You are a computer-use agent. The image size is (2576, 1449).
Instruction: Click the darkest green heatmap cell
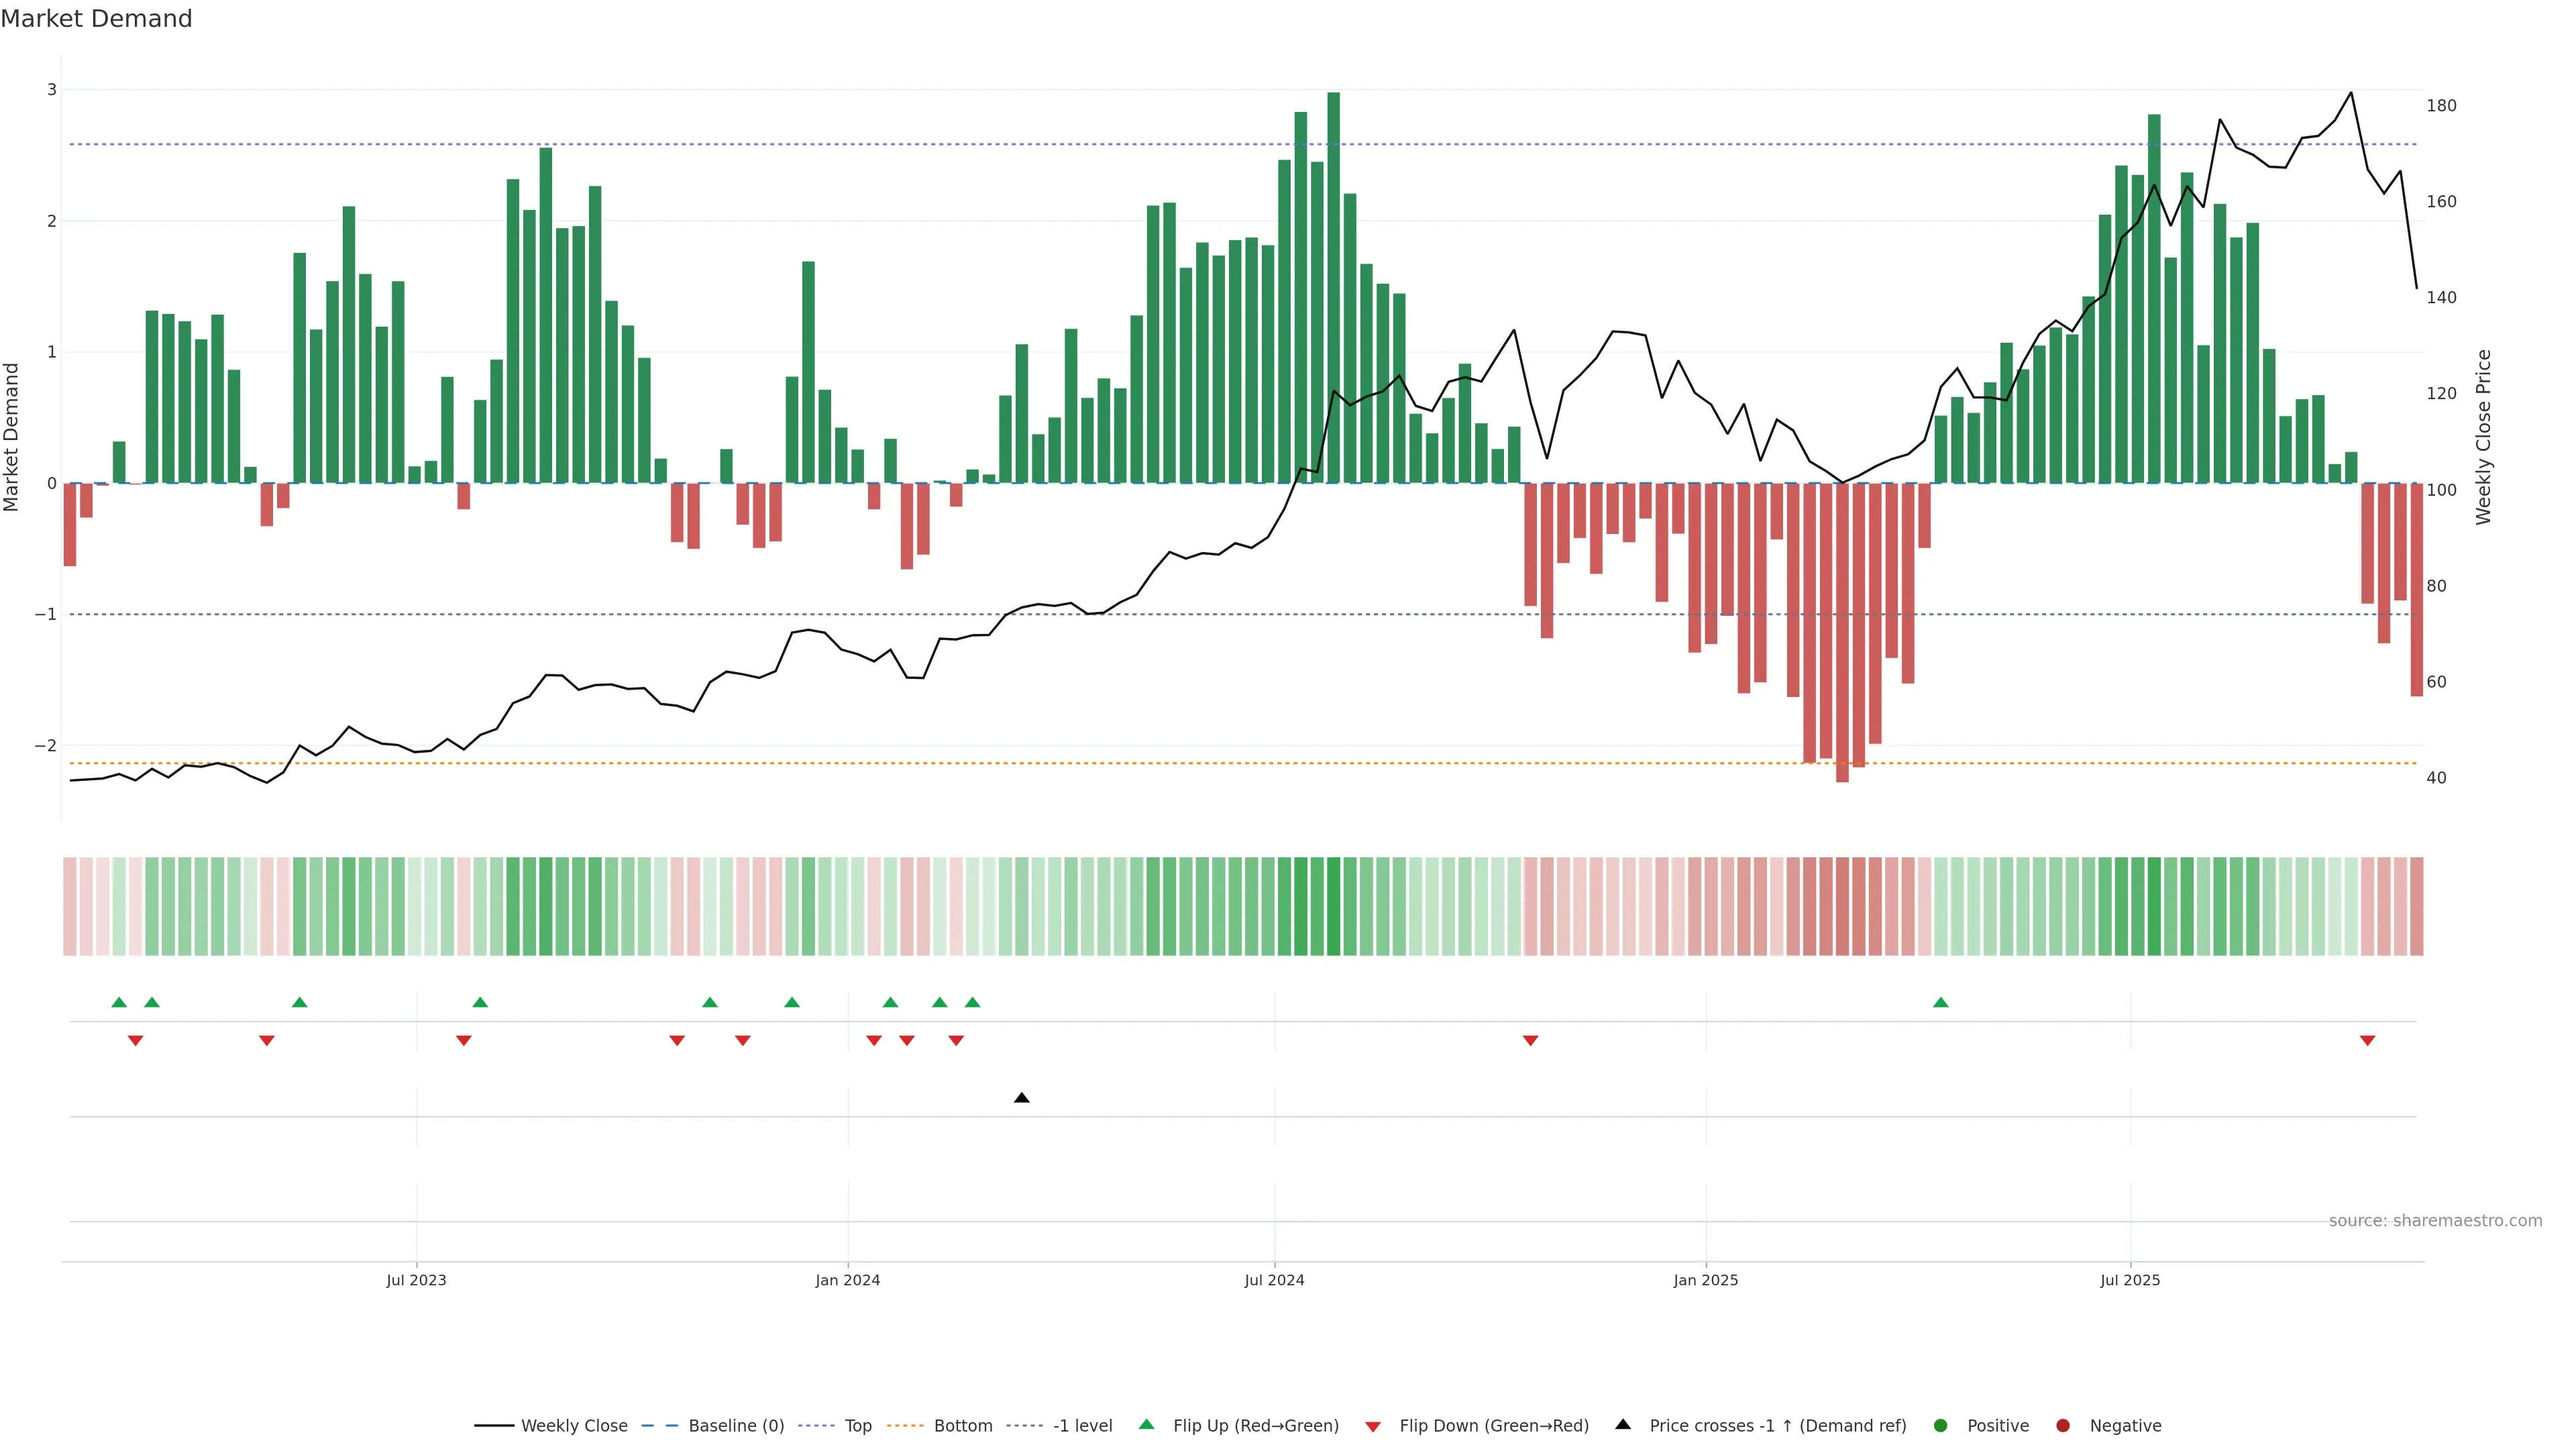pos(1333,906)
